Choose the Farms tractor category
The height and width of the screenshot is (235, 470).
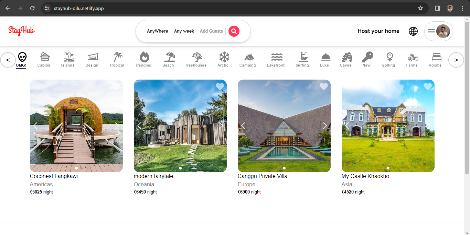412,59
